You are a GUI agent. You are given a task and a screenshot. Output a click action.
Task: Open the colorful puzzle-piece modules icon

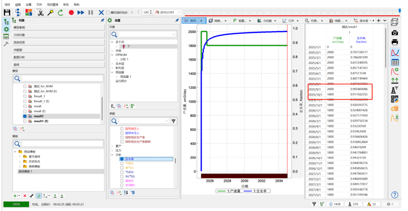click(x=29, y=12)
